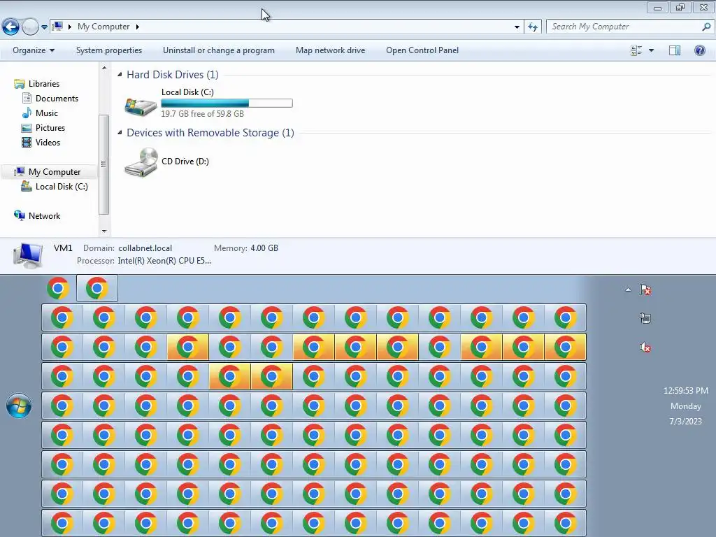Go back with the Back arrow button

(x=10, y=27)
